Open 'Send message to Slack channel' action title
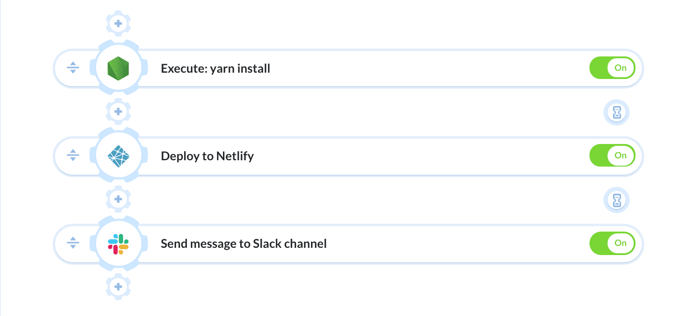The image size is (696, 316). [243, 244]
